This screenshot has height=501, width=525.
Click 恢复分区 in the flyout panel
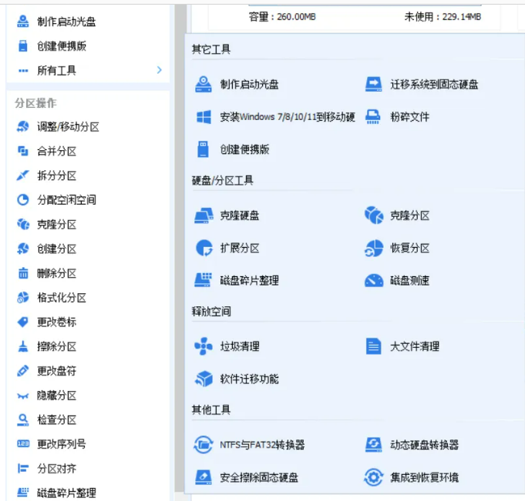(x=409, y=248)
